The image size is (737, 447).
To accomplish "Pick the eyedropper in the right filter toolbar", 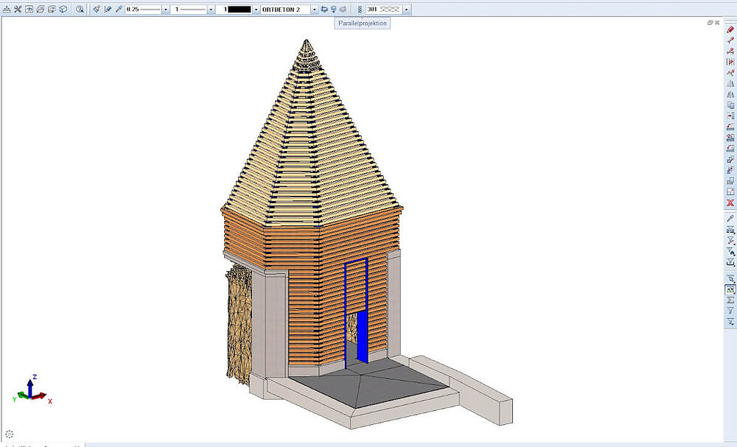I will (730, 219).
